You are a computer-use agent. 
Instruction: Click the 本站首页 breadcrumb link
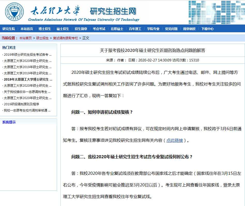click(x=26, y=38)
